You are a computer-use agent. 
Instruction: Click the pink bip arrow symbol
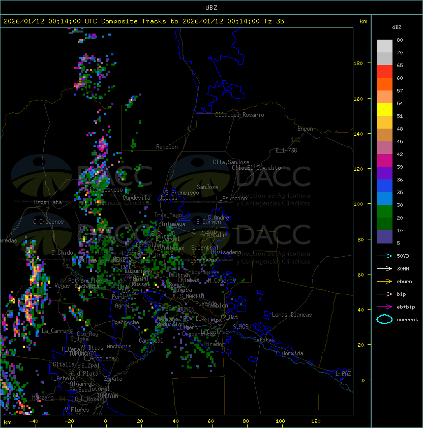(x=384, y=294)
